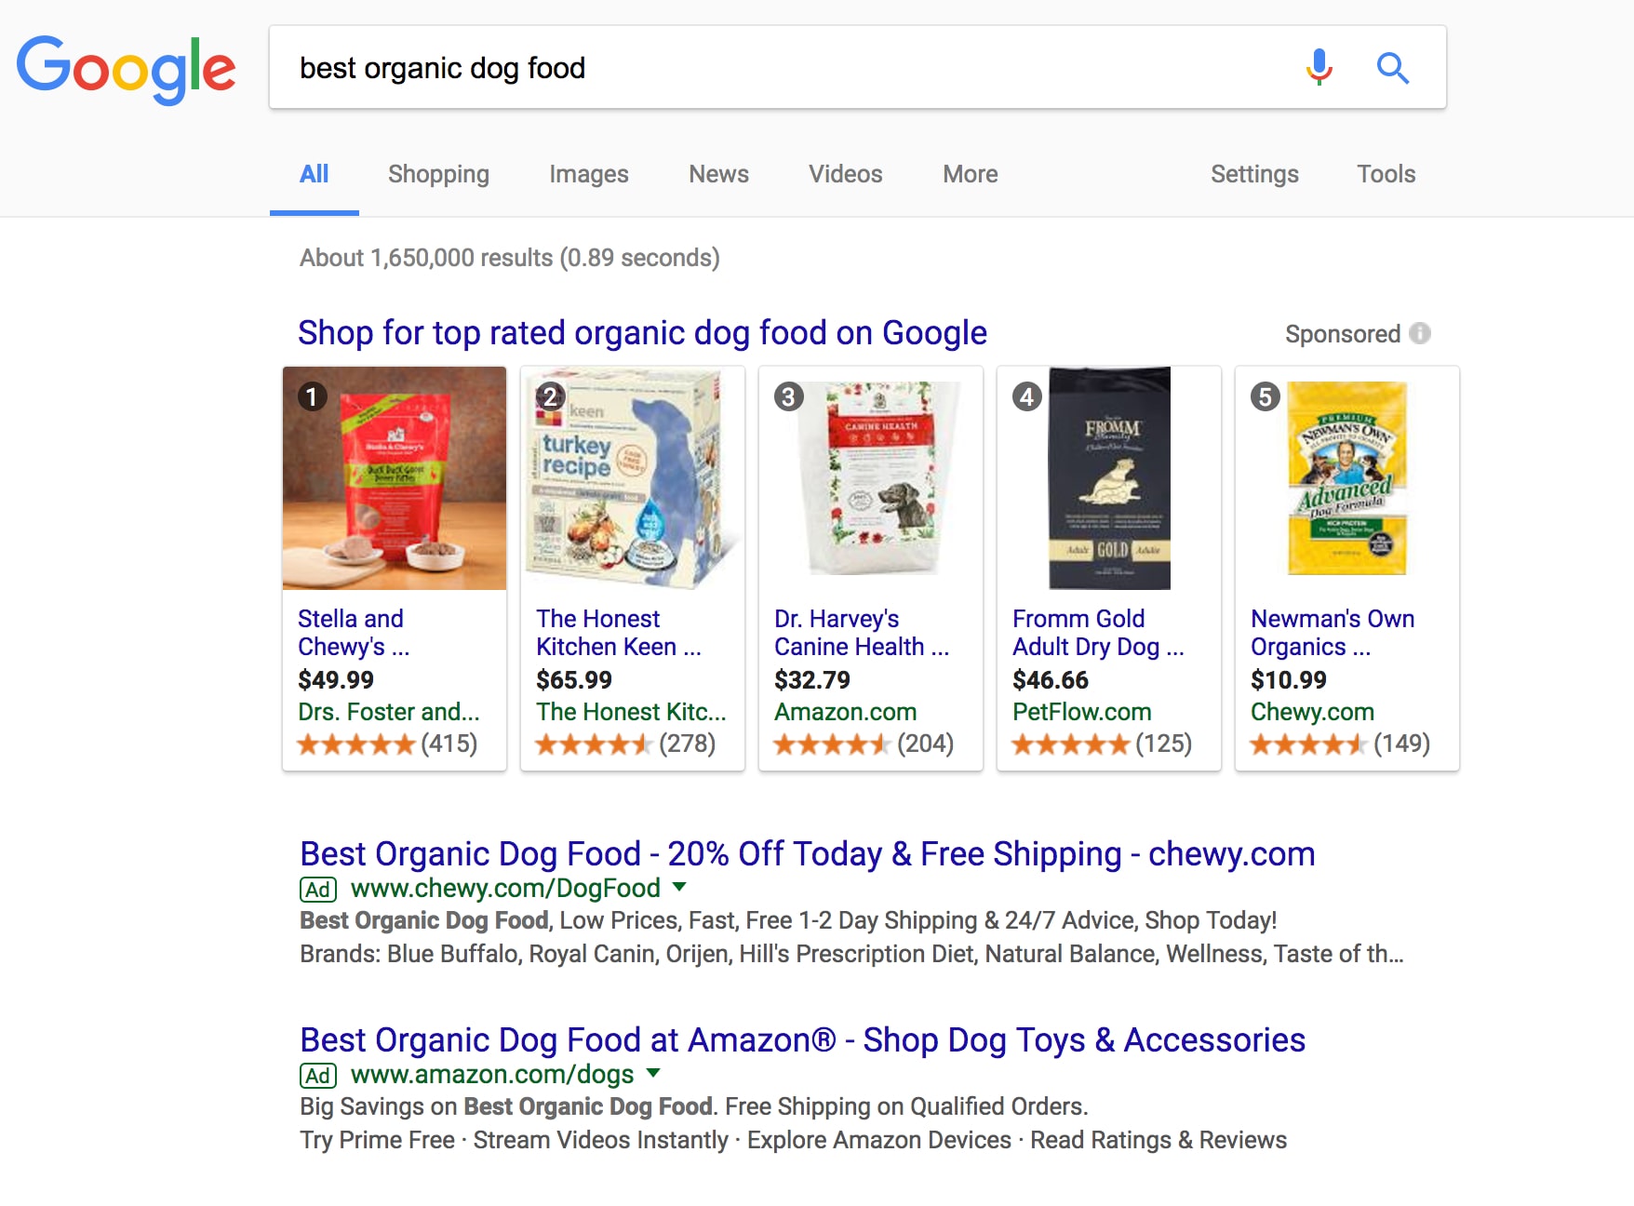Viewport: 1634px width, 1206px height.
Task: Select the All results tab
Action: pyautogui.click(x=314, y=174)
